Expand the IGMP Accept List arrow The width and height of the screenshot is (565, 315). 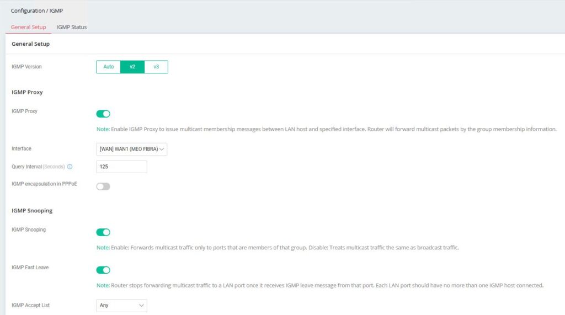coord(141,305)
